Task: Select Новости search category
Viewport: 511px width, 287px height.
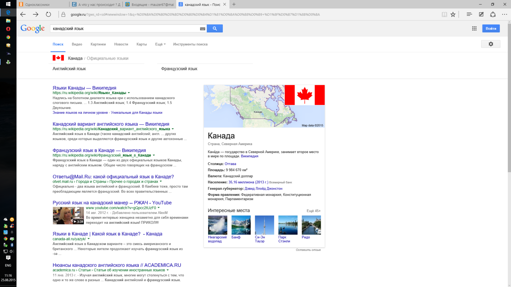Action: tap(121, 44)
